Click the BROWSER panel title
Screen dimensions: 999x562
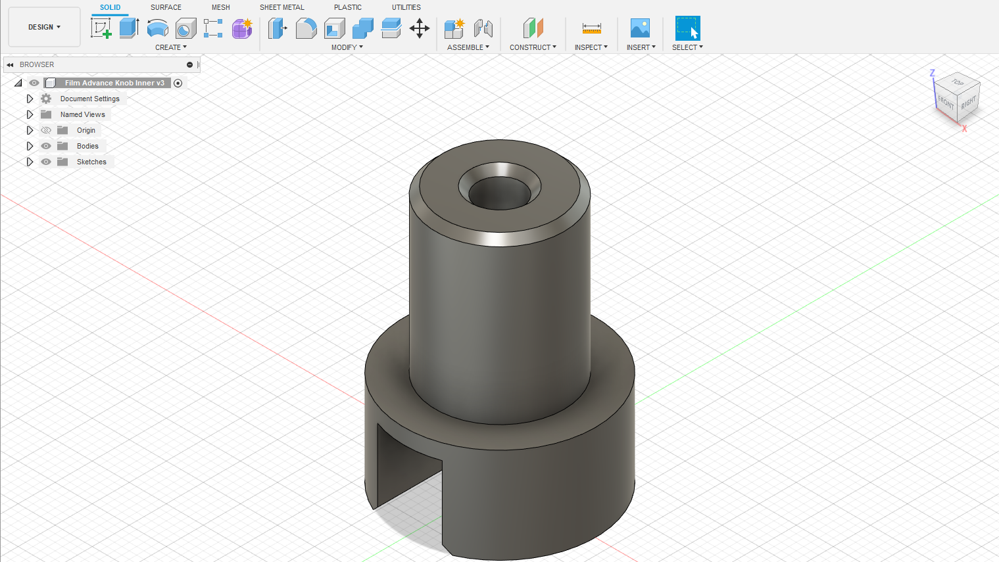tap(37, 64)
